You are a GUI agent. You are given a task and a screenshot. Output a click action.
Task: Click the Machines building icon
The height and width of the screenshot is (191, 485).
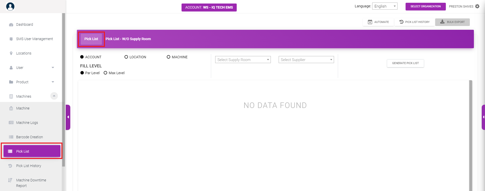click(11, 96)
